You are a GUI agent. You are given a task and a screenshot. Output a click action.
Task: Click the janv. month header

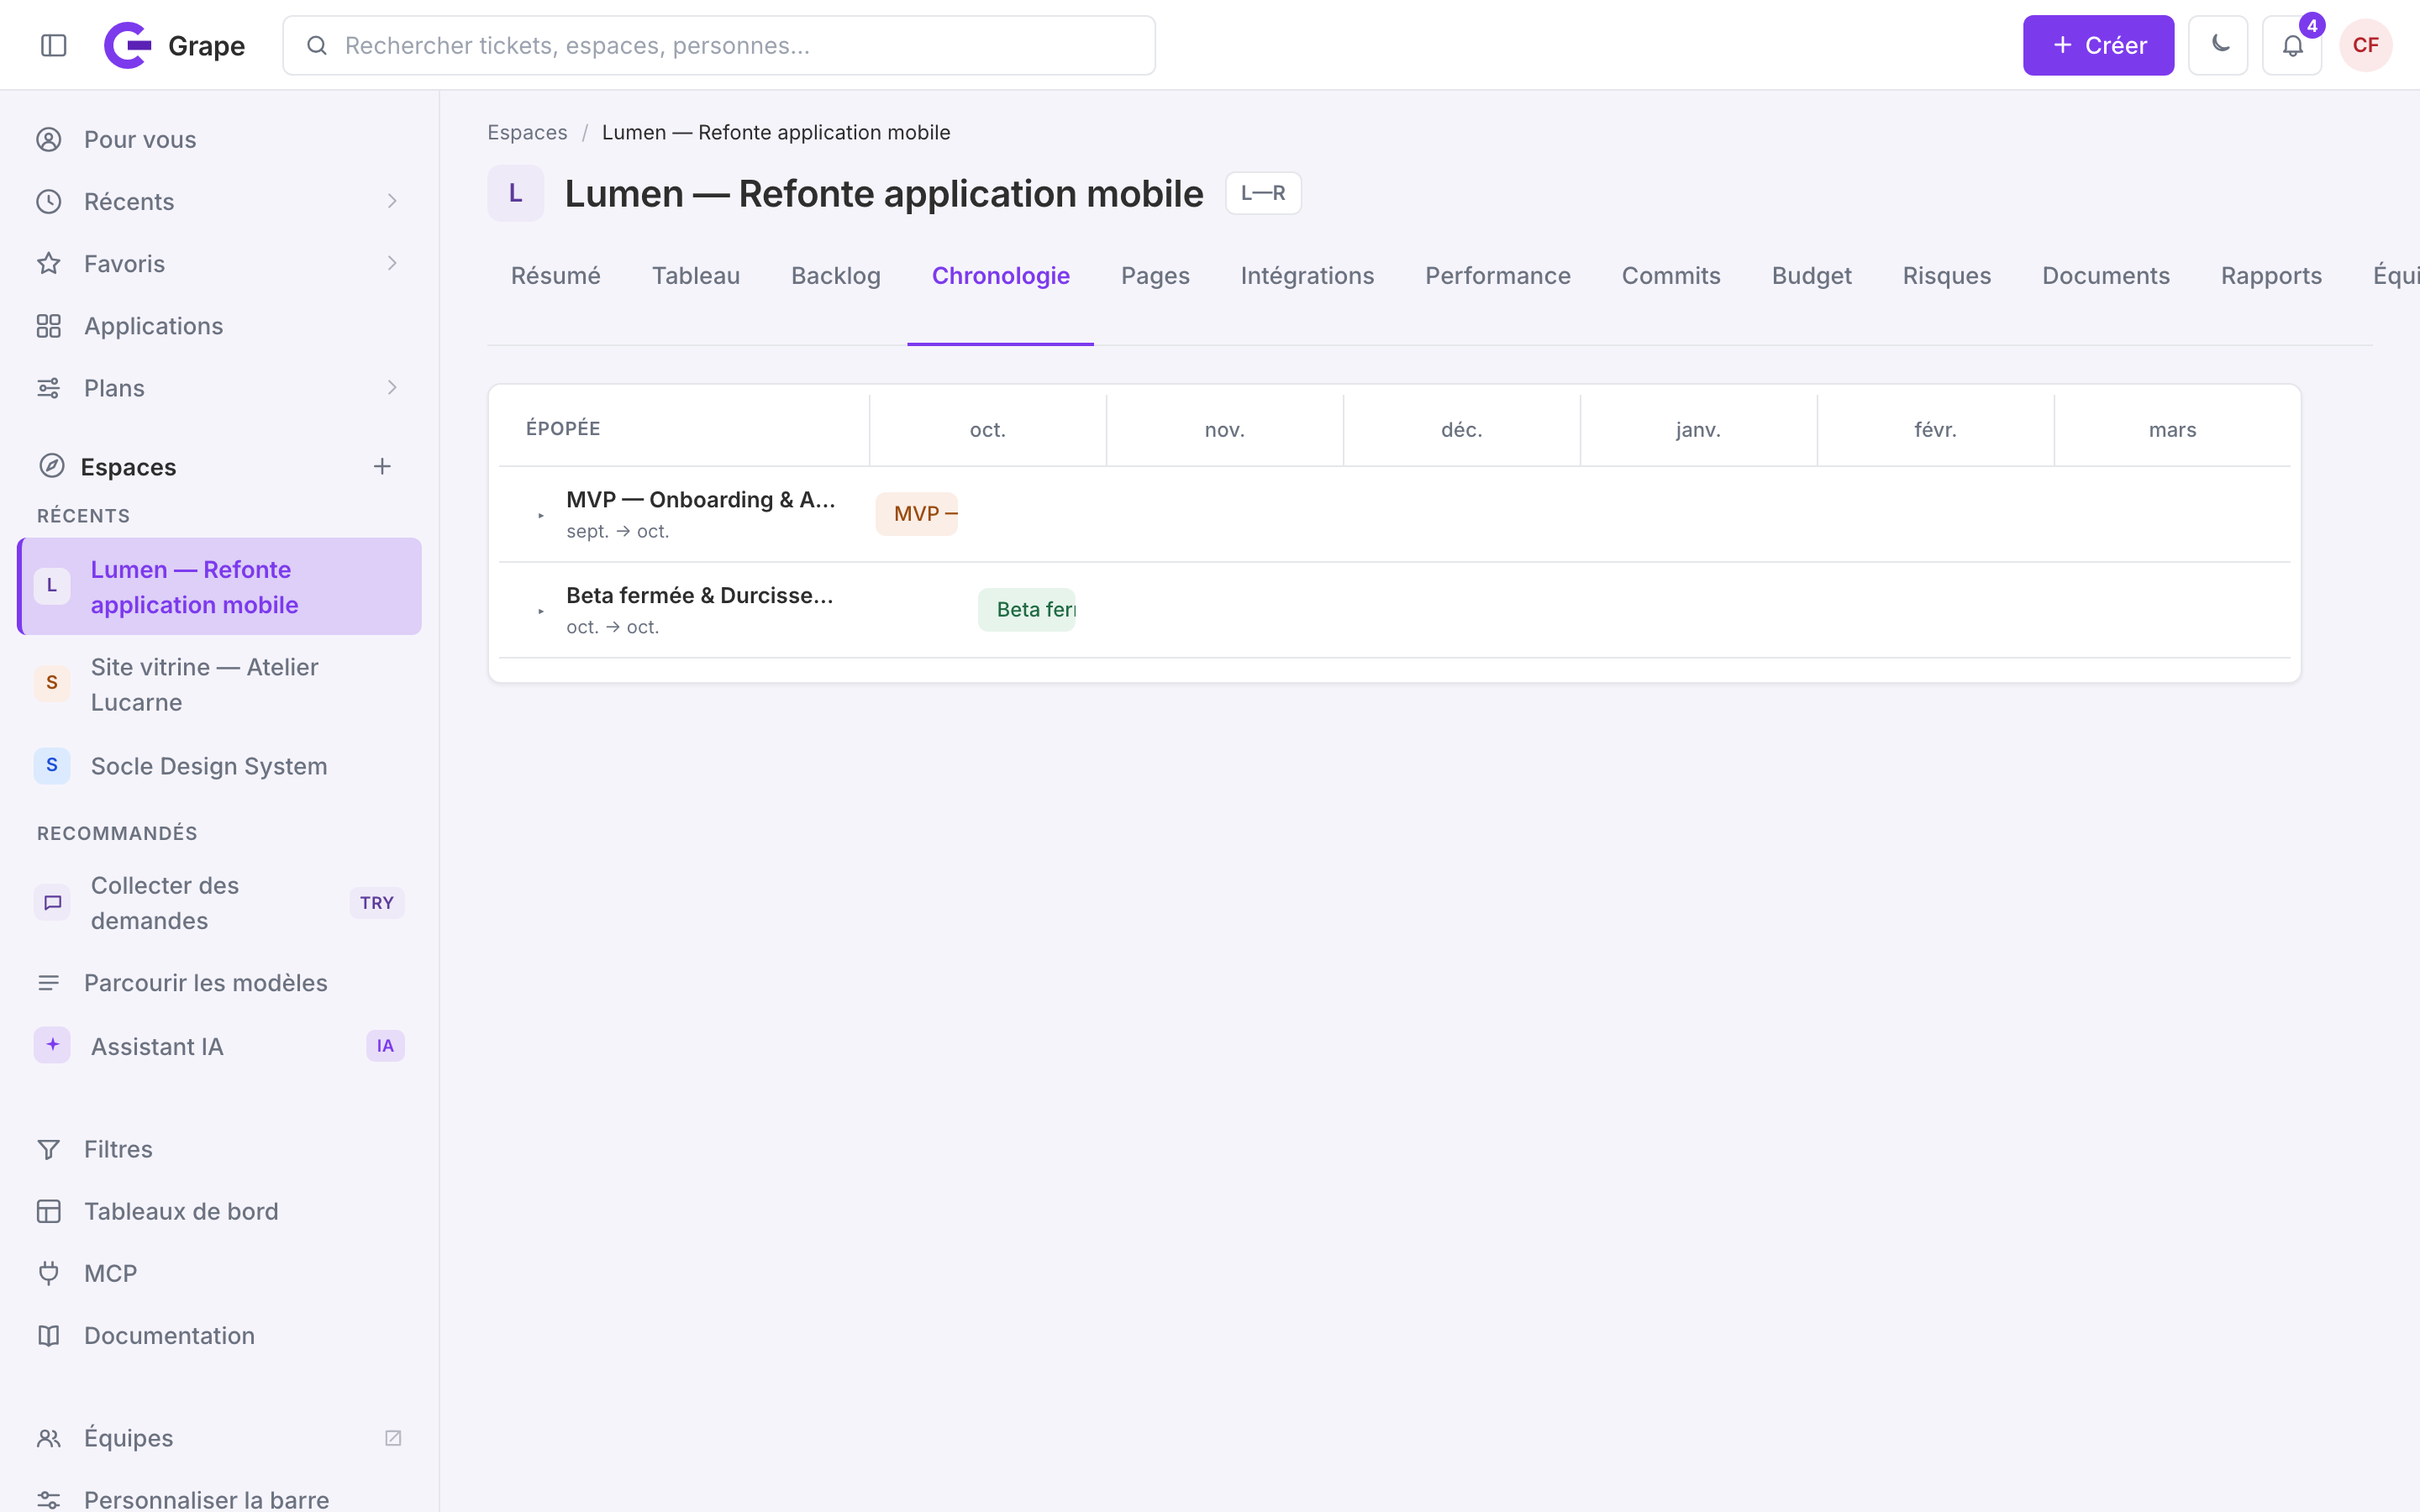coord(1698,430)
